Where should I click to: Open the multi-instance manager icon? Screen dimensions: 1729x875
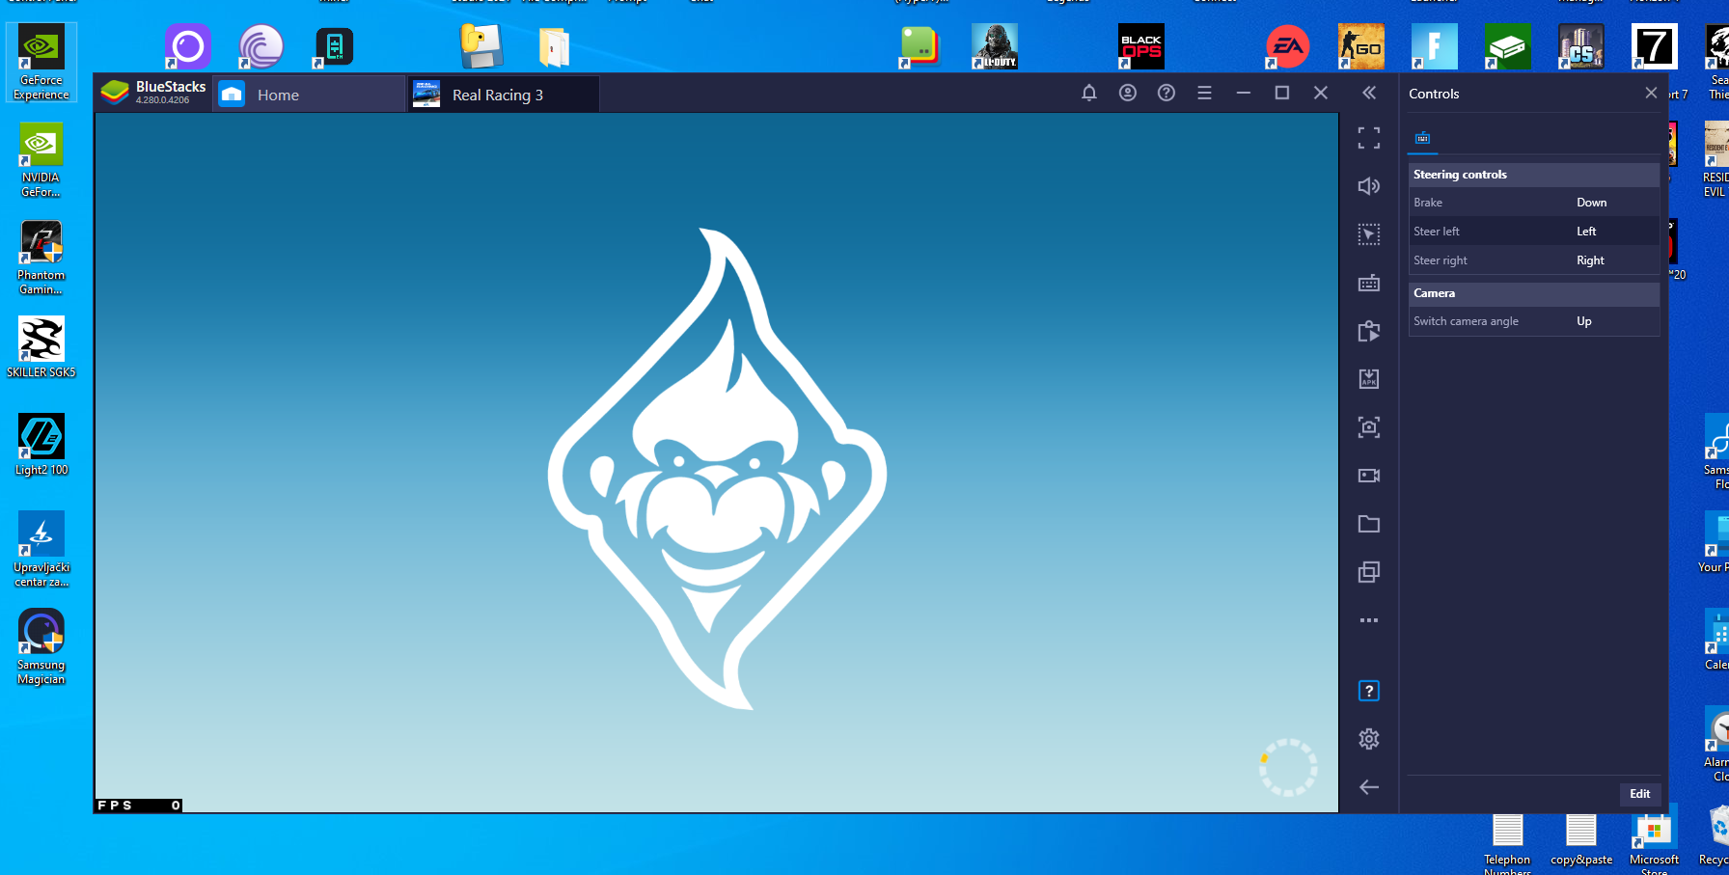pyautogui.click(x=1369, y=572)
